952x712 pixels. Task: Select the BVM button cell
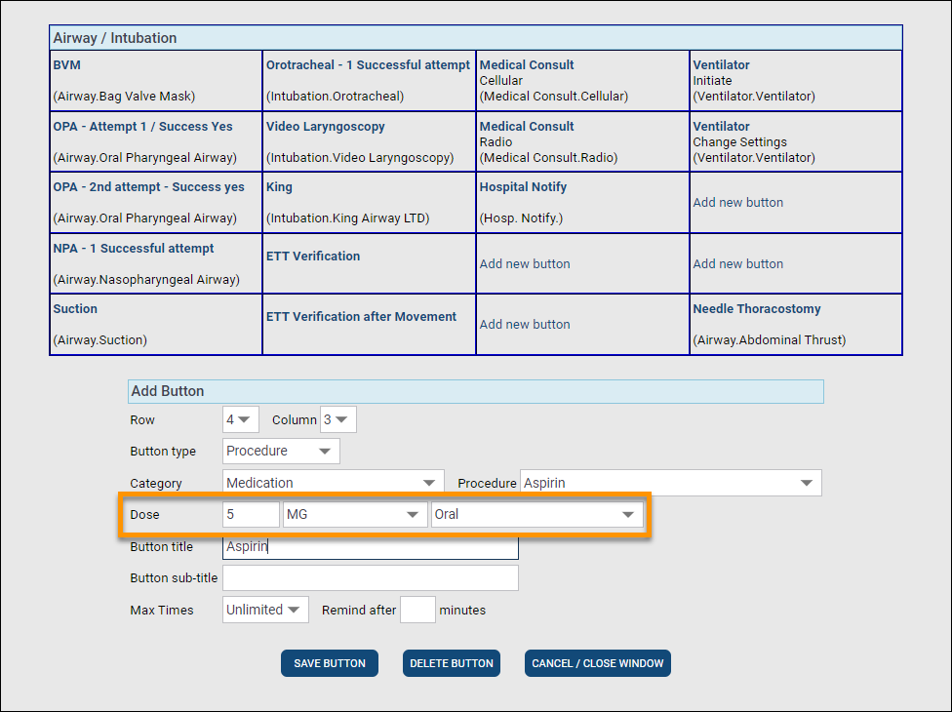(x=156, y=81)
